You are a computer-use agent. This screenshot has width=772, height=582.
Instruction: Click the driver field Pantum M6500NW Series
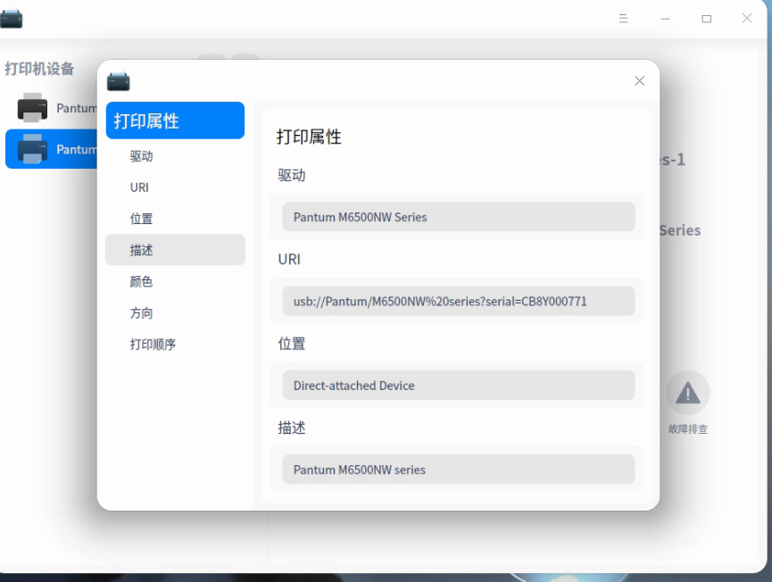pos(459,217)
